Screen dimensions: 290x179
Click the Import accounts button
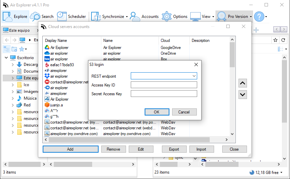click(x=202, y=149)
